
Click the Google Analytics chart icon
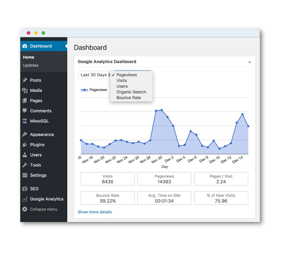(x=25, y=199)
